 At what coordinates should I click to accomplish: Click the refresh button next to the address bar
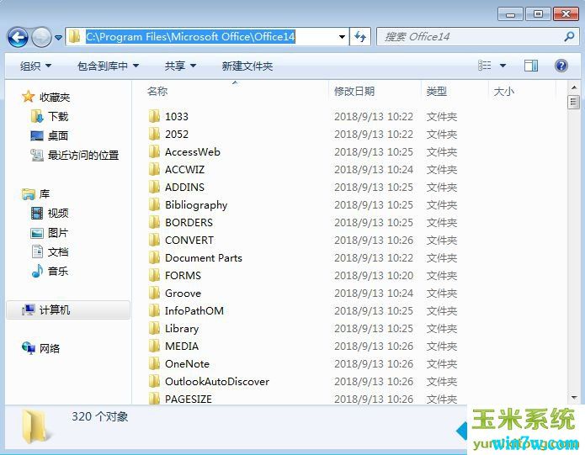360,37
